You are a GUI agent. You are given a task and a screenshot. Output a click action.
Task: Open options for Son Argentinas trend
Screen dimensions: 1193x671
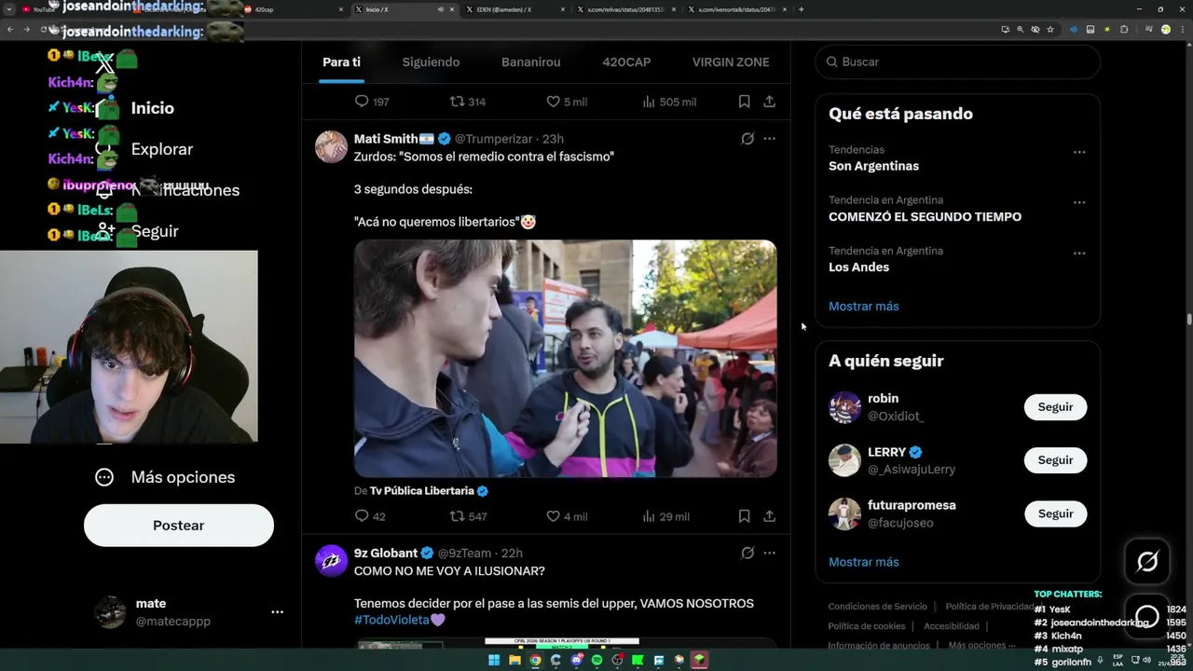(1079, 152)
